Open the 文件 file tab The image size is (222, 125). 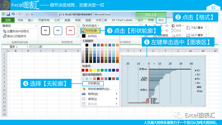8,20
